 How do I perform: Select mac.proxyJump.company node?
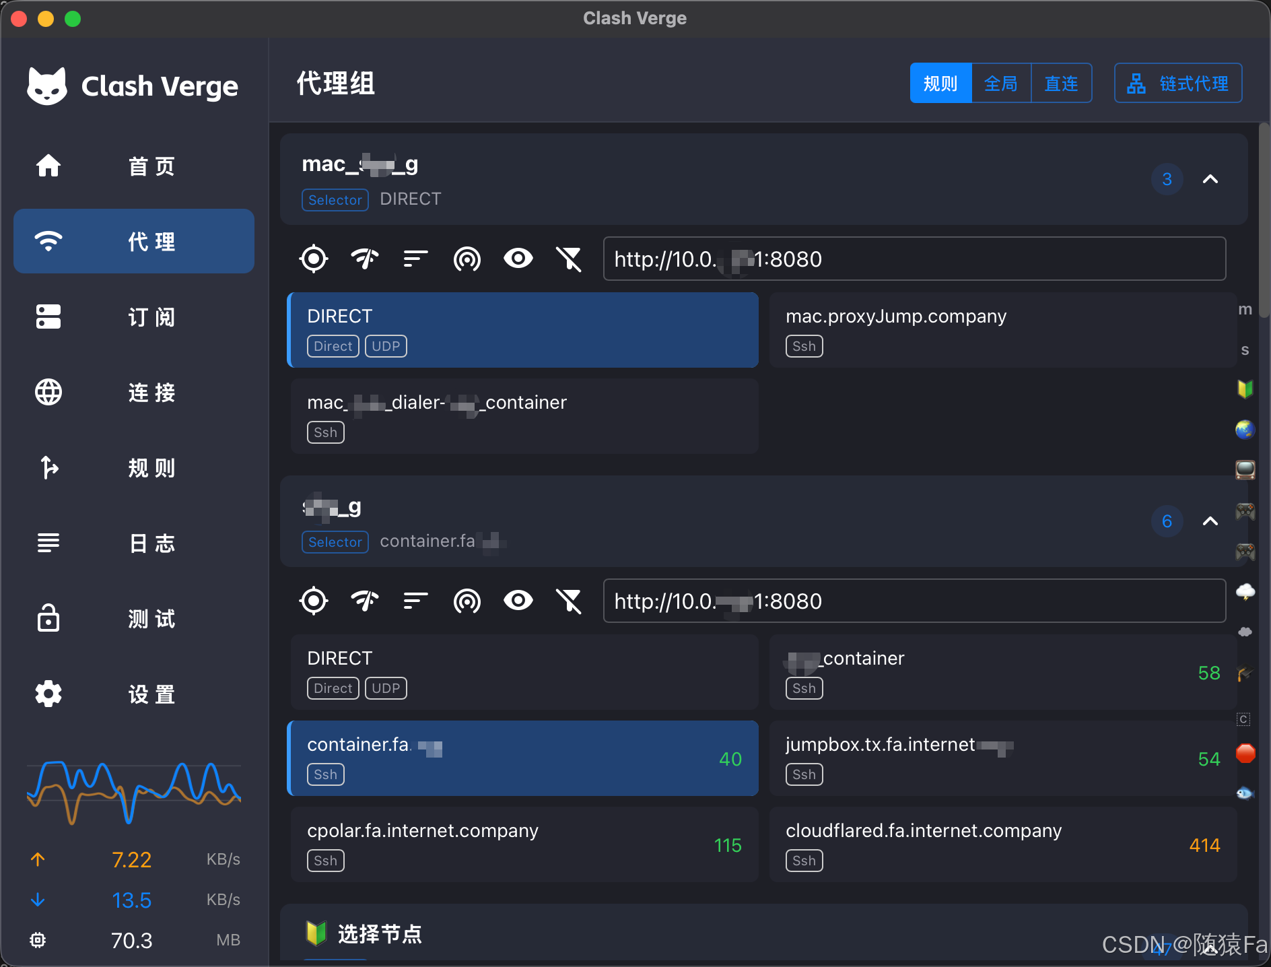[x=1003, y=330]
